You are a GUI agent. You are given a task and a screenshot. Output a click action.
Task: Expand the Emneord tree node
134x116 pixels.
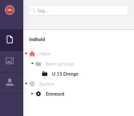point(32,94)
